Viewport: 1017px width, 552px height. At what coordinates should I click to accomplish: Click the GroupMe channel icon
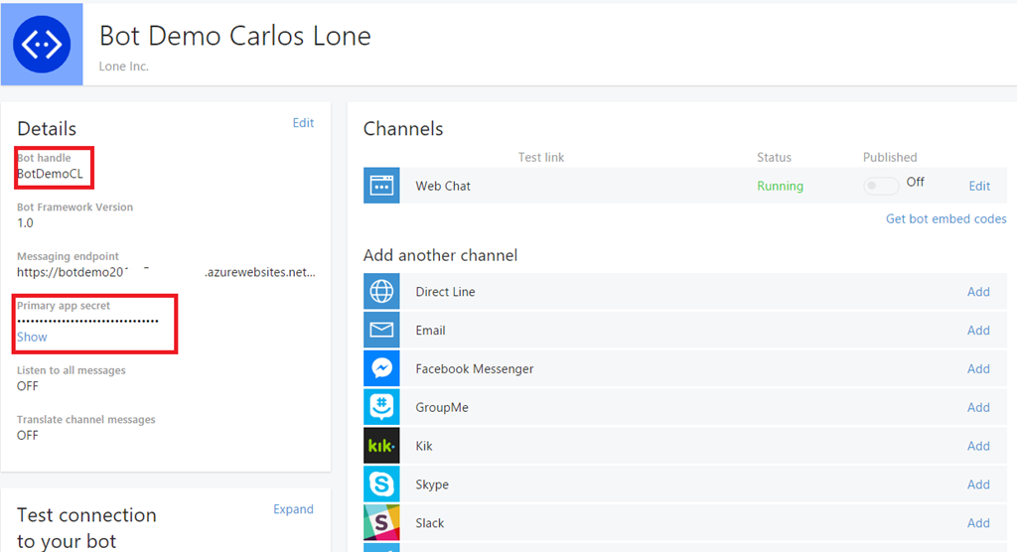point(381,407)
